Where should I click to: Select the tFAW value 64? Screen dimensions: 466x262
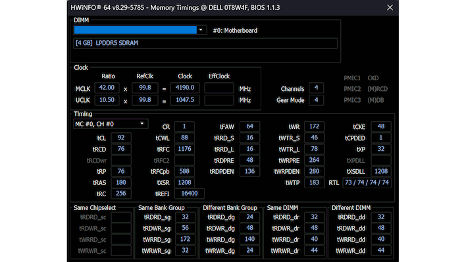point(249,126)
